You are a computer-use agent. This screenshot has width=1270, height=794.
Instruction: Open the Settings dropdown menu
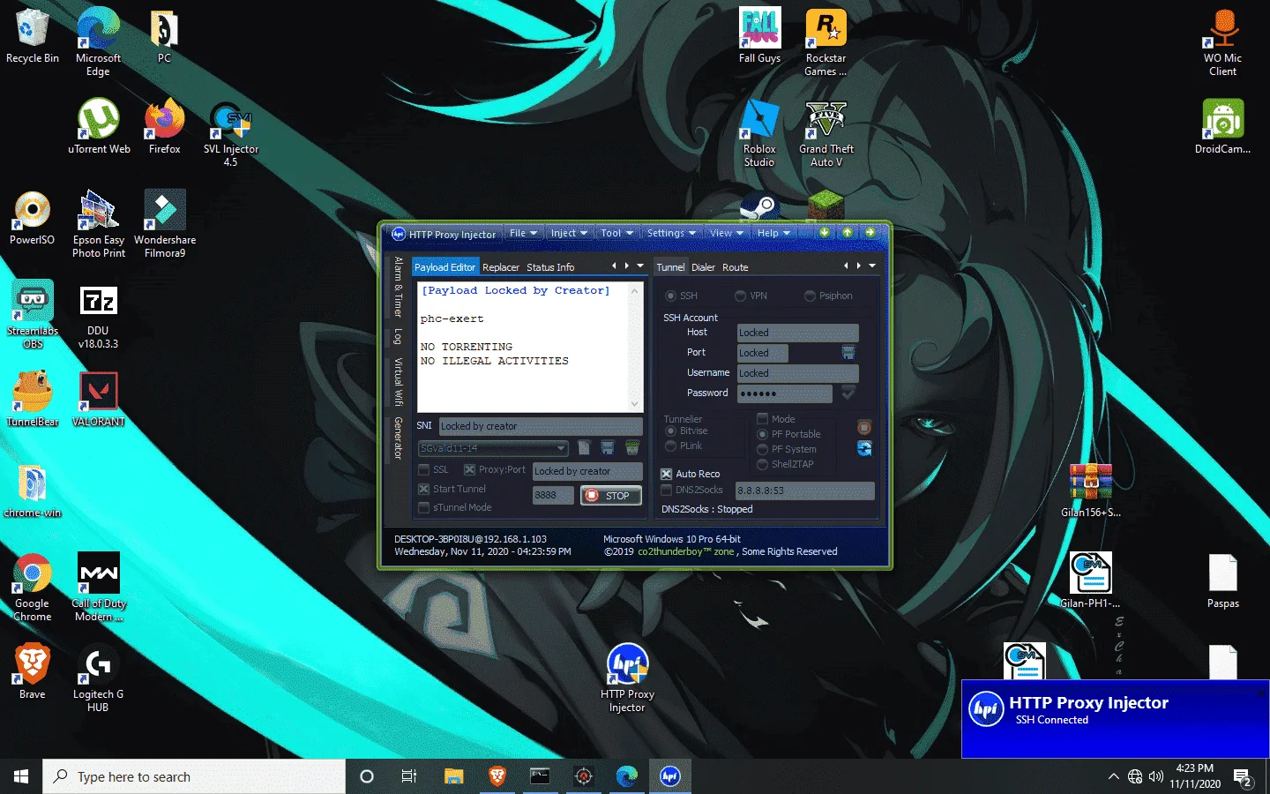click(671, 233)
